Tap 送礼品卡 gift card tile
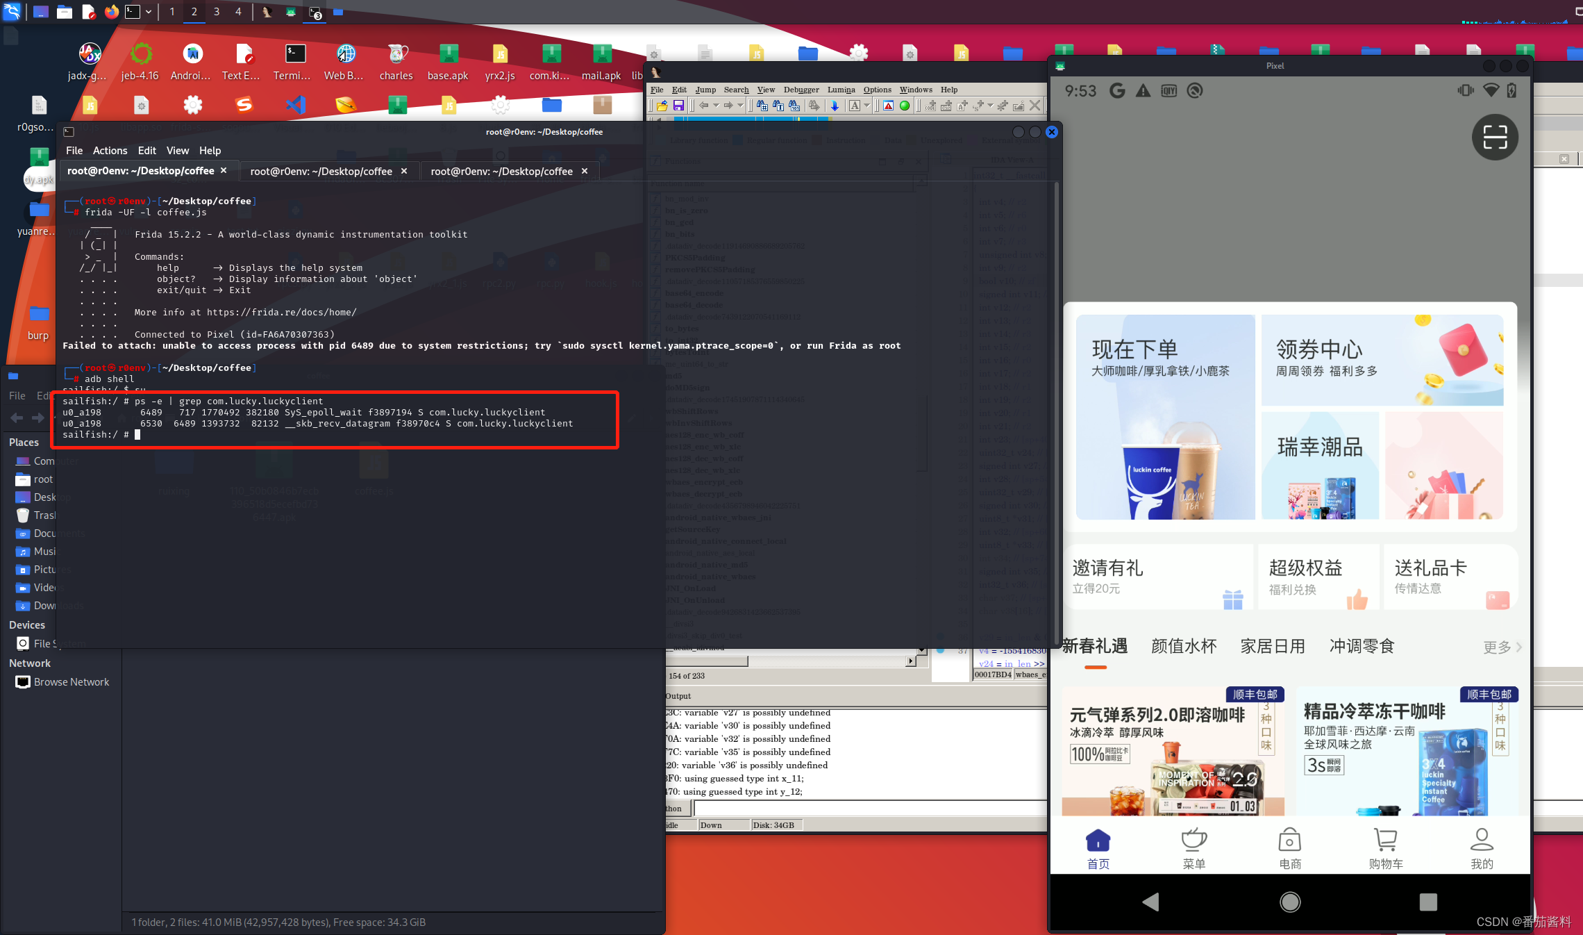The image size is (1583, 935). 1450,577
